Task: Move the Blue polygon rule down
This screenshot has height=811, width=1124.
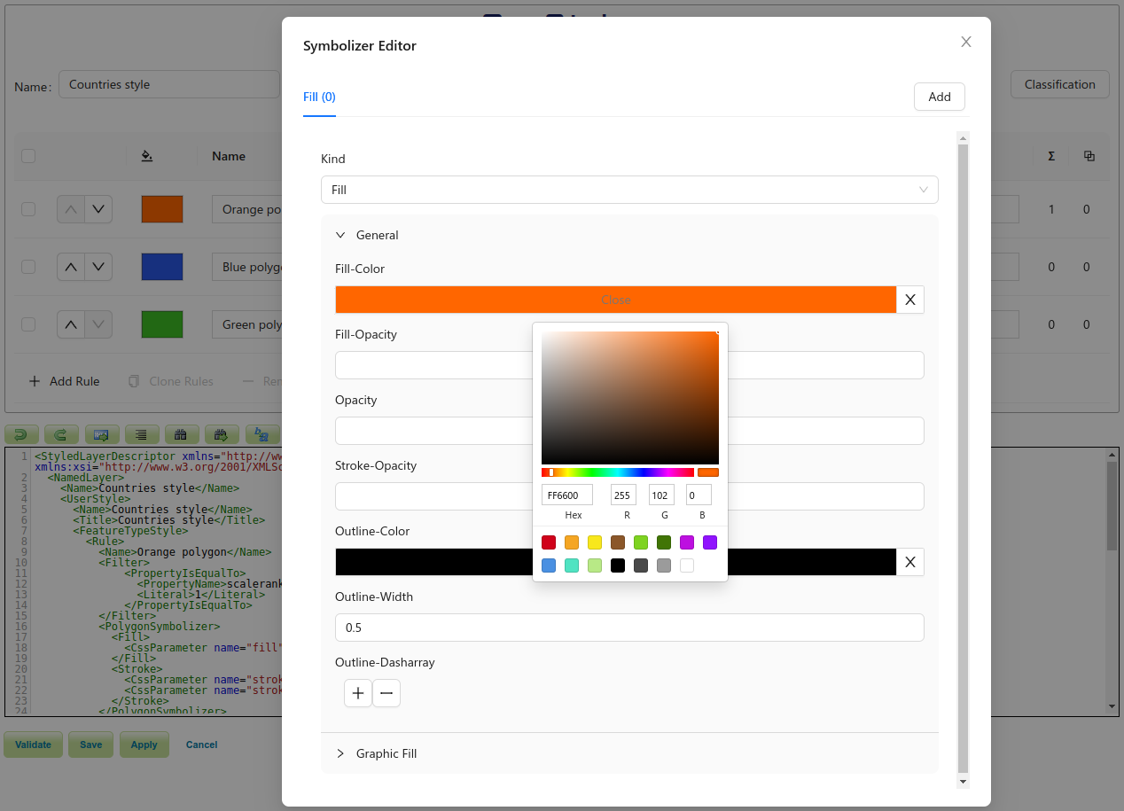Action: point(98,267)
